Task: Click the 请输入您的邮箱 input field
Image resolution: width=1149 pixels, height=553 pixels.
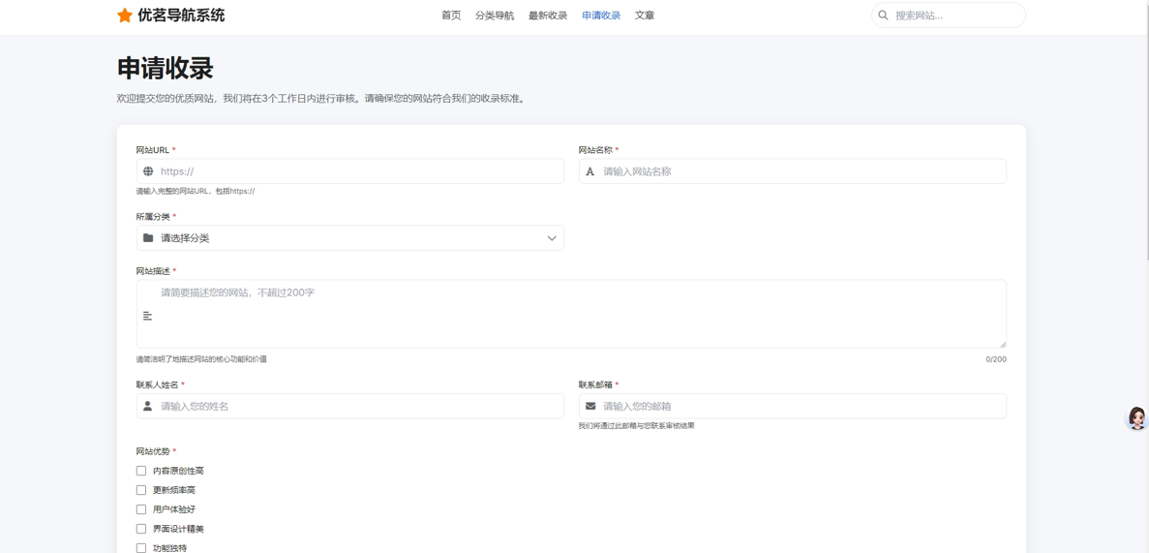Action: [x=793, y=407]
